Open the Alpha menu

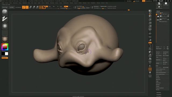click(x=3, y=3)
